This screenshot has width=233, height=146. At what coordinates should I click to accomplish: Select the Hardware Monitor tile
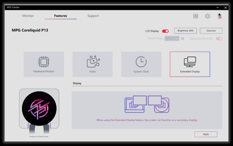point(44,64)
